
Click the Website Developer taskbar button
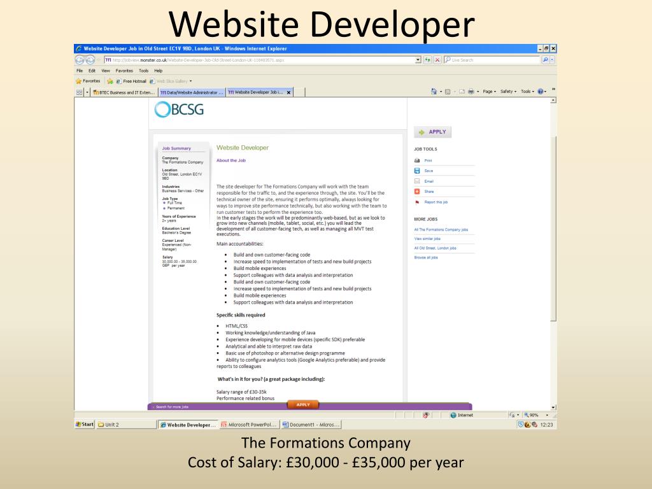[188, 425]
